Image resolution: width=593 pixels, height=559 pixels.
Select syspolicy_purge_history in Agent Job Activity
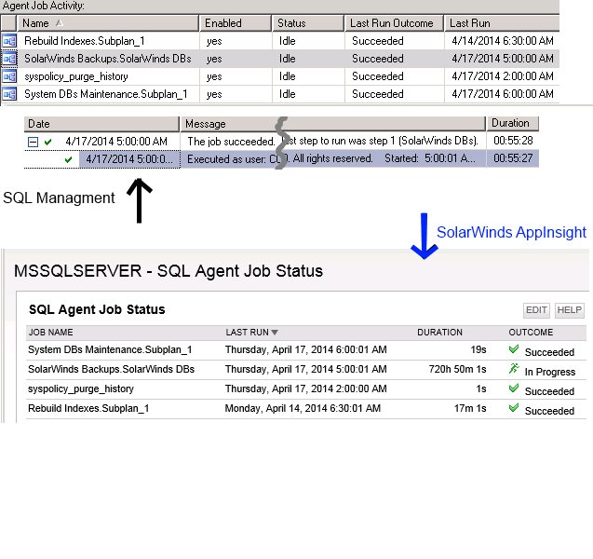tap(76, 76)
